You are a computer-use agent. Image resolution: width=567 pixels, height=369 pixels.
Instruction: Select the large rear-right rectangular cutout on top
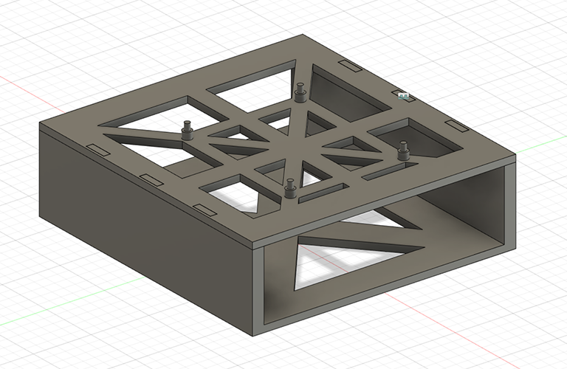pos(346,94)
